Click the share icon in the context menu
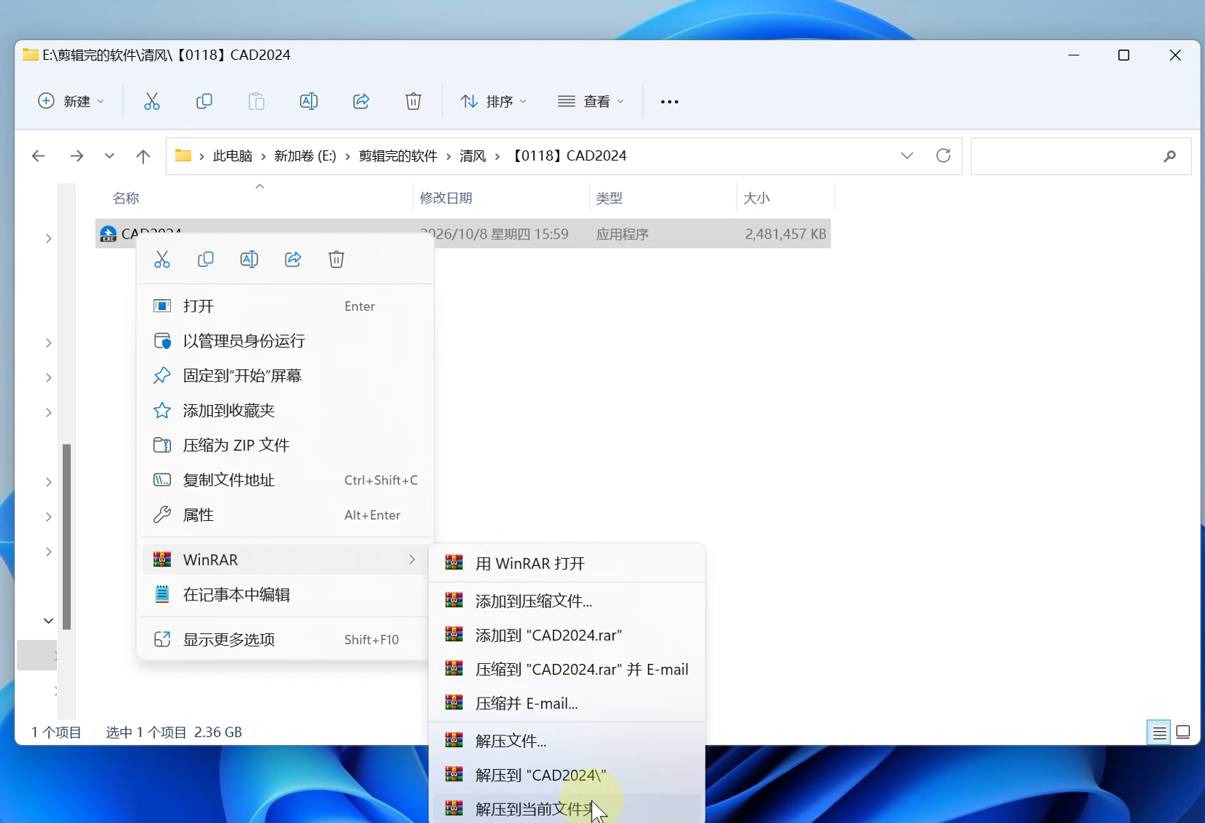 coord(293,259)
